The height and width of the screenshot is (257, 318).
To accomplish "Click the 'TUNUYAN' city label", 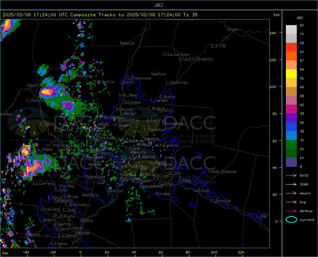I will click(x=82, y=233).
